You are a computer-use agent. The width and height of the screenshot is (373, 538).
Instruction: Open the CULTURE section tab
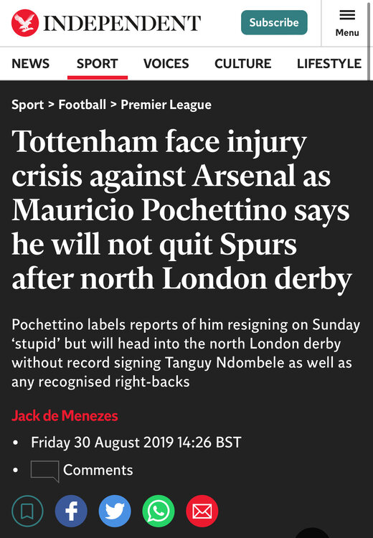tap(243, 63)
